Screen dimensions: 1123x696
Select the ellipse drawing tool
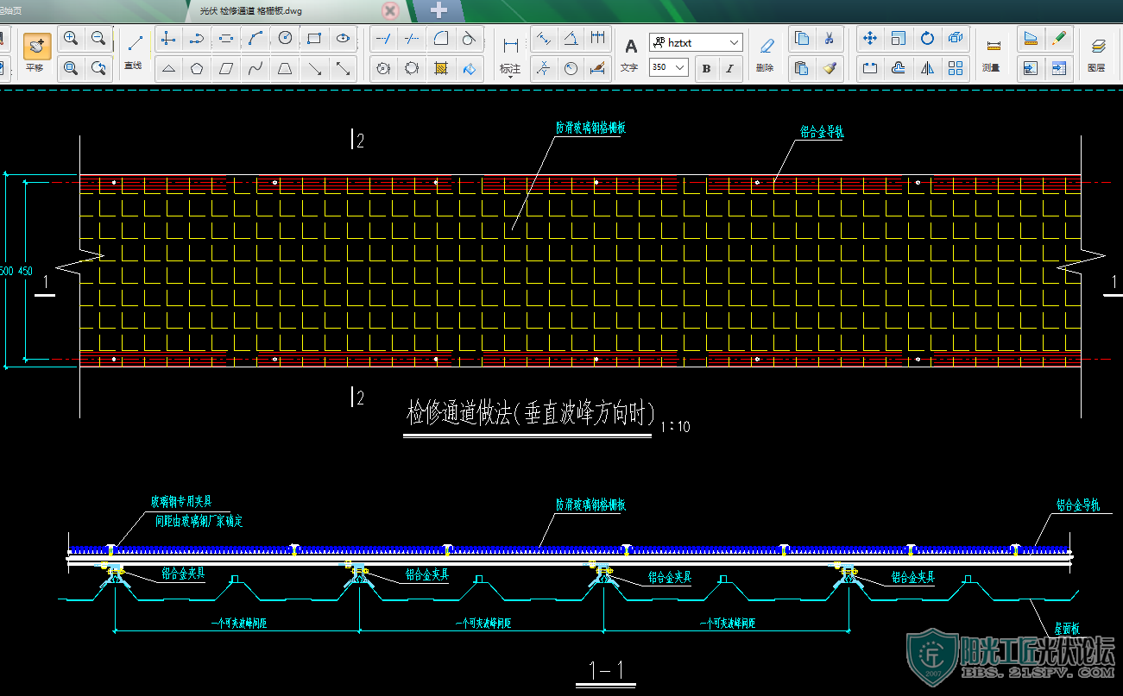click(x=343, y=39)
